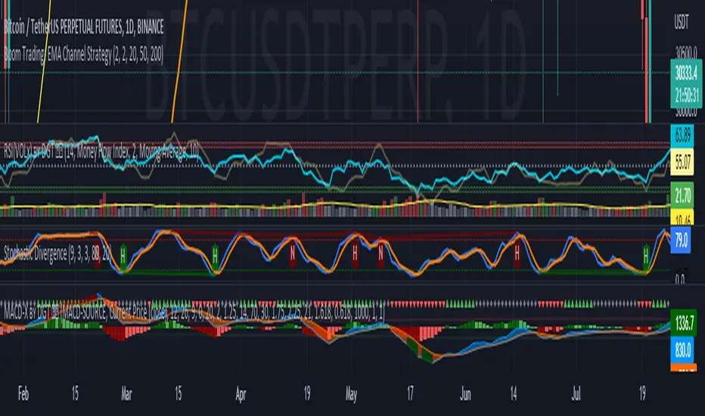This screenshot has height=416, width=705.
Task: Click the Jun label on time axis
Action: [465, 394]
